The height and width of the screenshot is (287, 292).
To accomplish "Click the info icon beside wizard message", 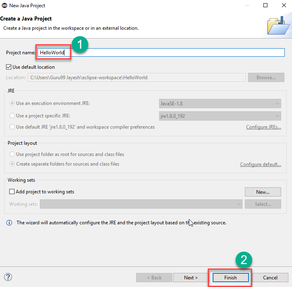I will (9, 222).
